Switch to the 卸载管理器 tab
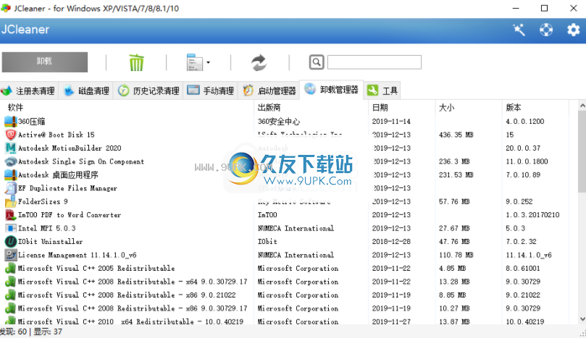 331,90
